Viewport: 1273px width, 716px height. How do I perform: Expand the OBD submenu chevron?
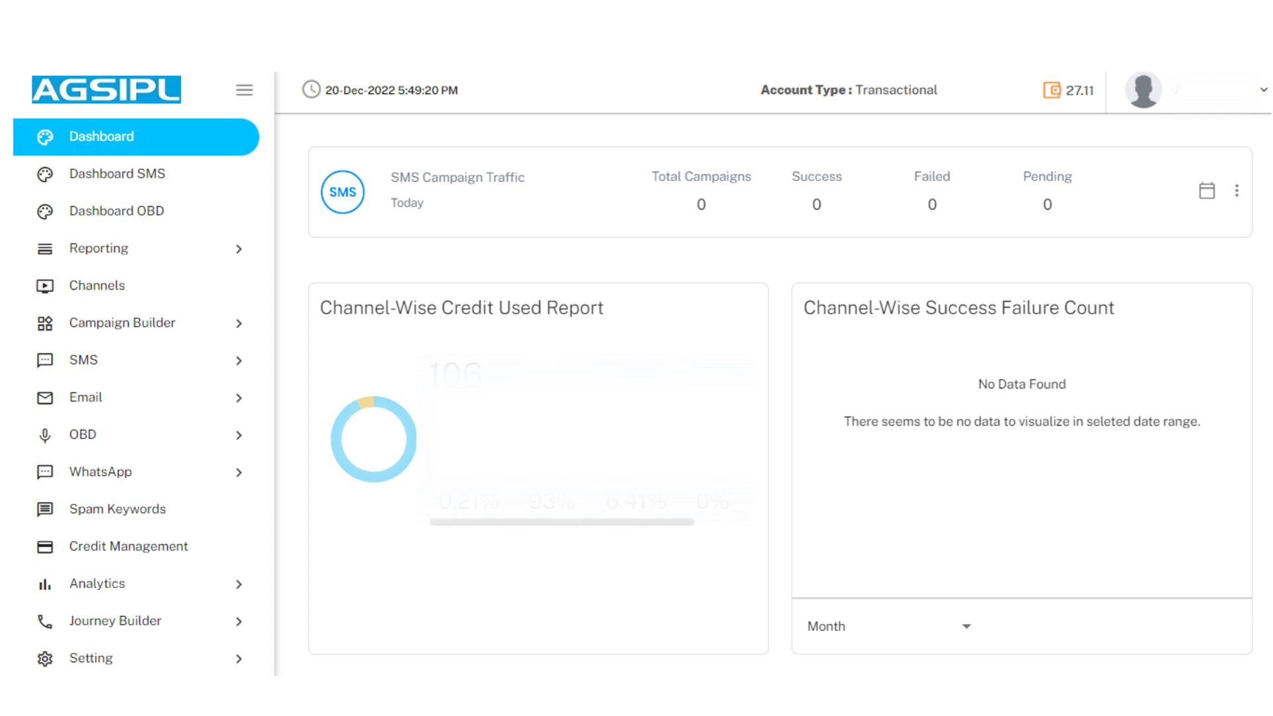click(x=239, y=436)
